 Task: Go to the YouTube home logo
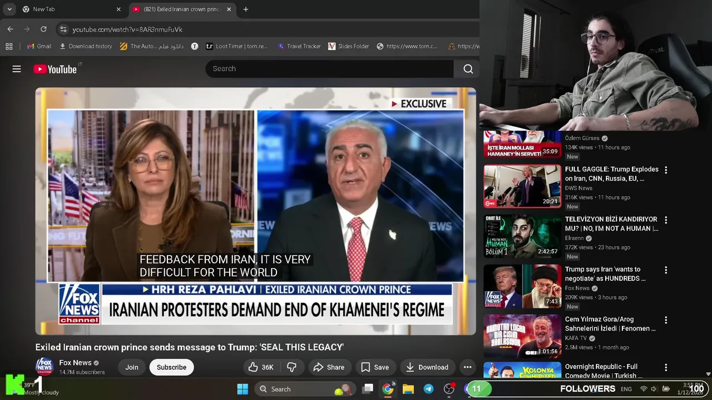(55, 69)
